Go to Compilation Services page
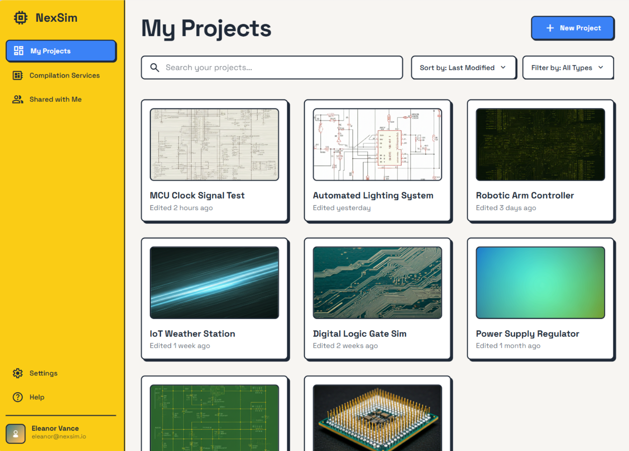Screen dimensions: 629x451 64,75
